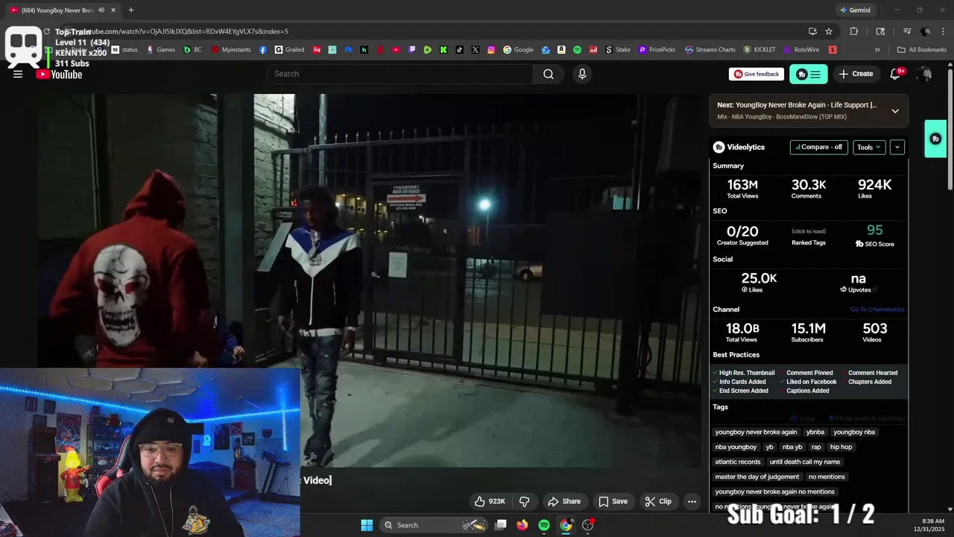Open the KICKLET bookmark
Image resolution: width=954 pixels, height=537 pixels.
point(759,50)
